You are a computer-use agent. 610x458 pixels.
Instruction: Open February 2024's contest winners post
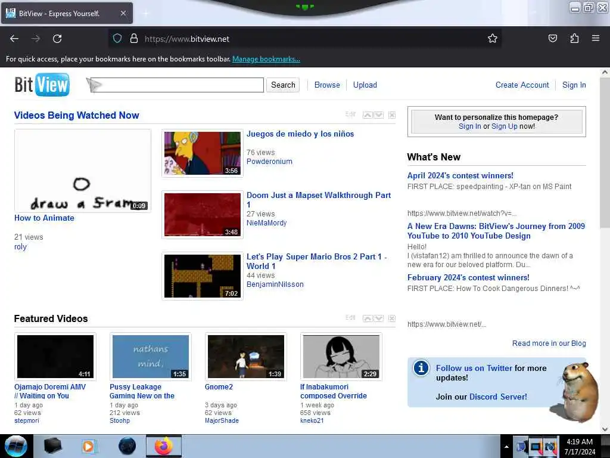pyautogui.click(x=468, y=278)
